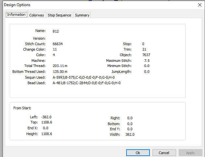
Task: Click the Change Color value 11
Action: click(x=55, y=49)
